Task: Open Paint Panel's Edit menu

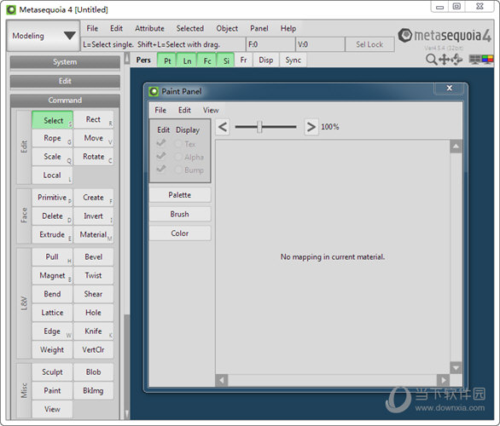Action: click(184, 110)
